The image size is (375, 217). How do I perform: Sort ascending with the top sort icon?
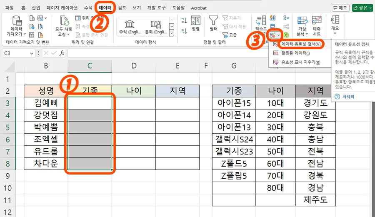tap(184, 20)
